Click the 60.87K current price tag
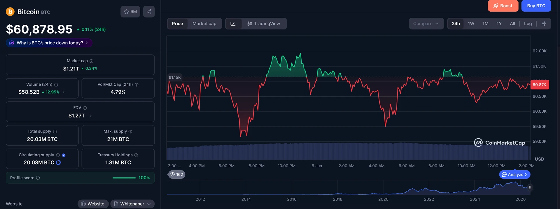The height and width of the screenshot is (209, 560). pyautogui.click(x=540, y=85)
